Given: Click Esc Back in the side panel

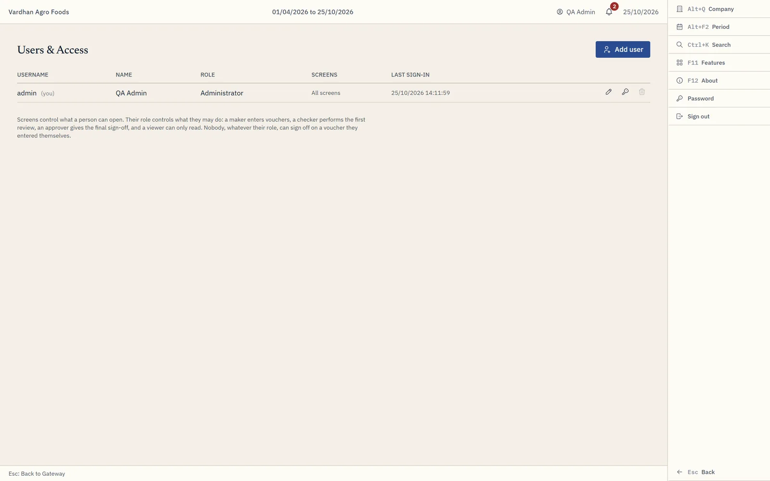Looking at the screenshot, I should (719, 472).
